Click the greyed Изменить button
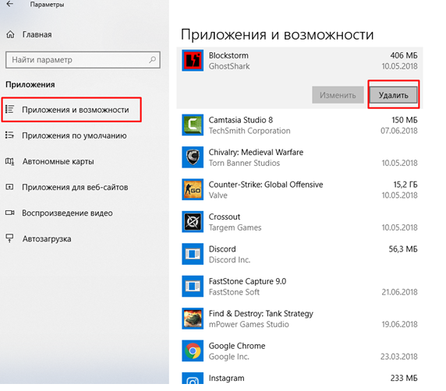This screenshot has width=446, height=391. click(338, 95)
